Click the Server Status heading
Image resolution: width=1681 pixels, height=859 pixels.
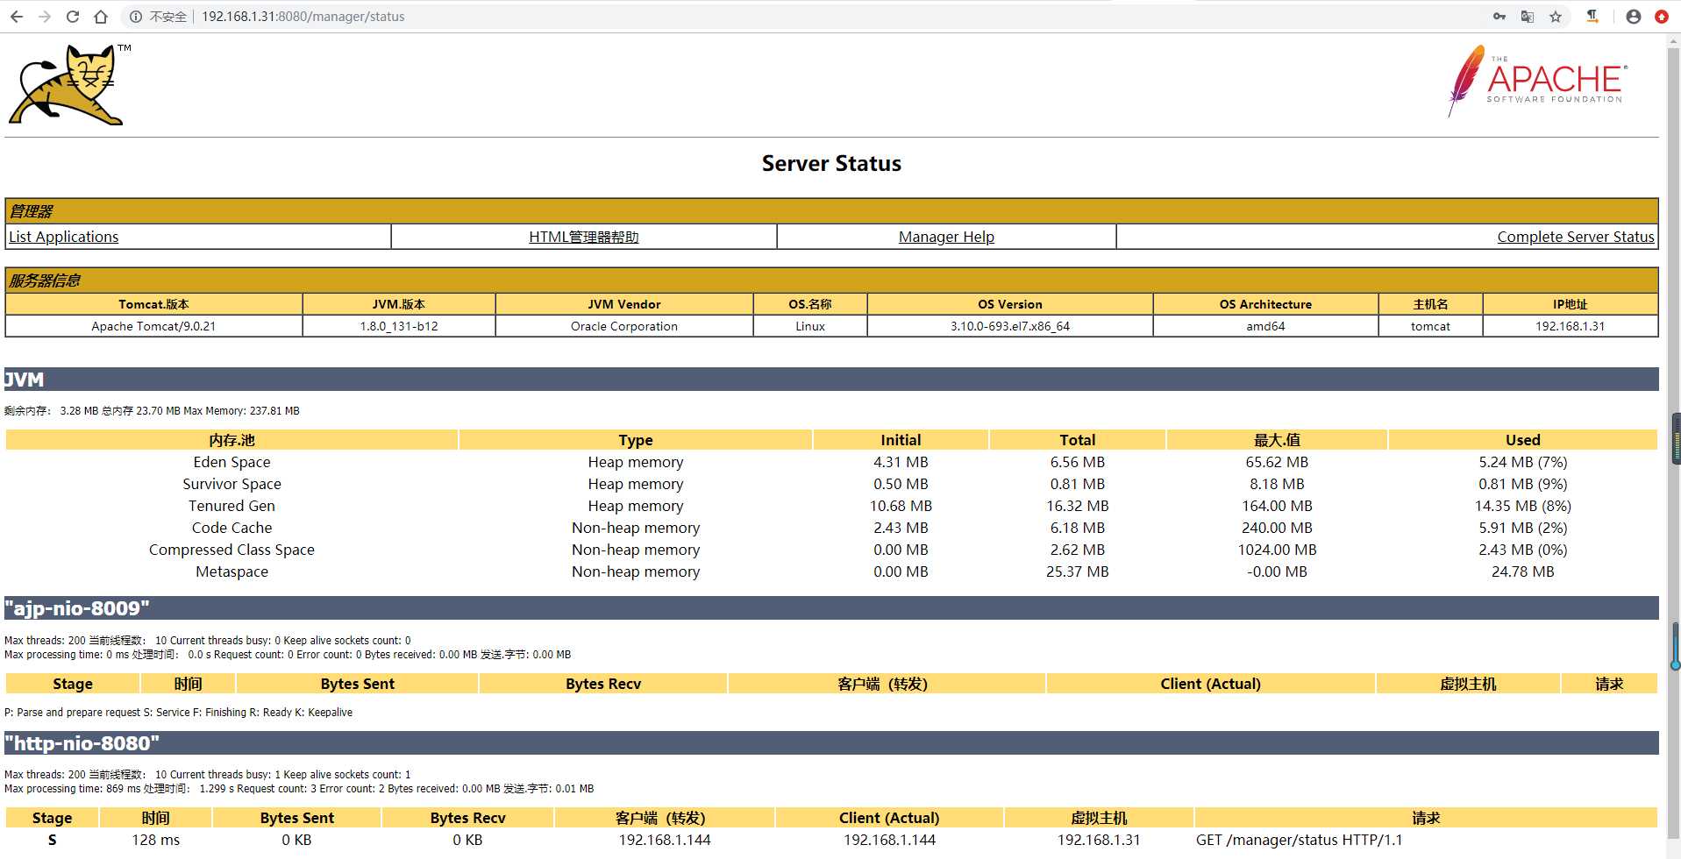point(831,164)
